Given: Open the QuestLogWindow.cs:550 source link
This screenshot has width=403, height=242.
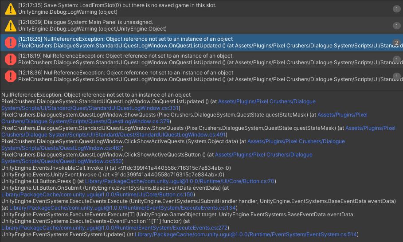Looking at the screenshot, I should 62,162.
